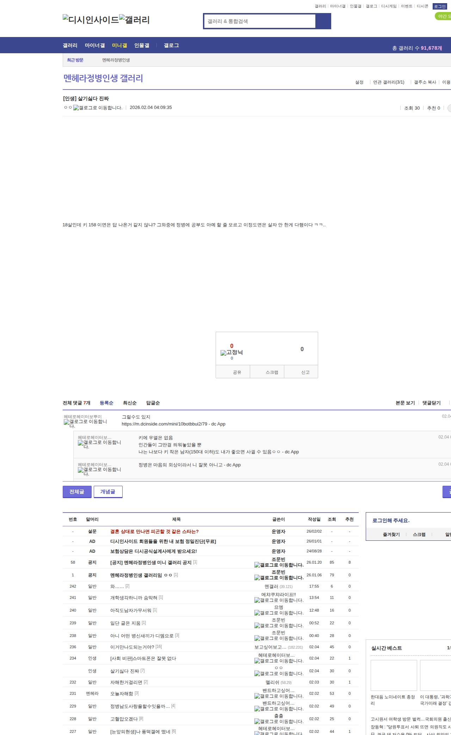The height and width of the screenshot is (735, 451).
Task: Open gallog icon in the '일단 글은 지움' row
Action: [x=279, y=626]
